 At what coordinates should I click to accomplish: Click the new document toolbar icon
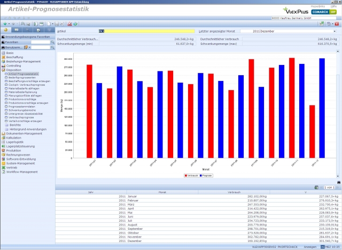49,24
